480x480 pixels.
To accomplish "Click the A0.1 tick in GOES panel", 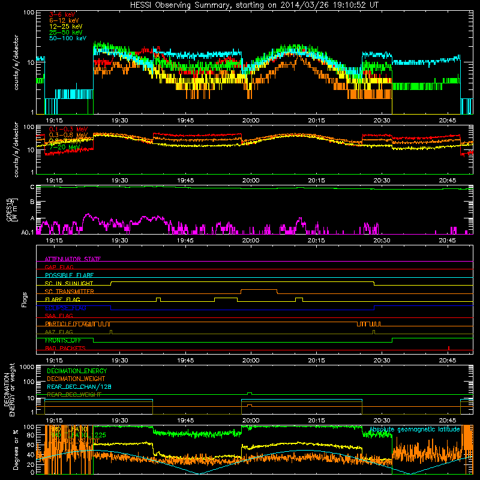I will 28,232.
